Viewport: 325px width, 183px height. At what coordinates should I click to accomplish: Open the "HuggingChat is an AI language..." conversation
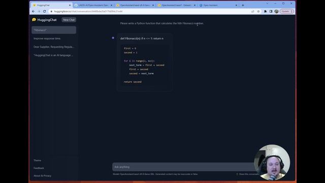(x=53, y=55)
